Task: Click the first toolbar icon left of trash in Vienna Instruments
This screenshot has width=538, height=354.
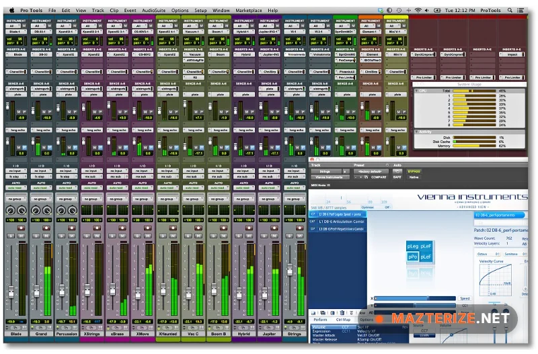Action: (332, 312)
